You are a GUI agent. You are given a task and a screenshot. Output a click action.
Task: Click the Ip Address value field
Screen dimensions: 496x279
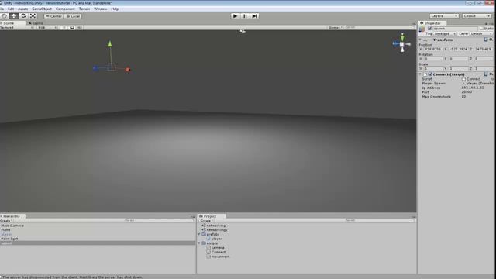tap(477, 88)
